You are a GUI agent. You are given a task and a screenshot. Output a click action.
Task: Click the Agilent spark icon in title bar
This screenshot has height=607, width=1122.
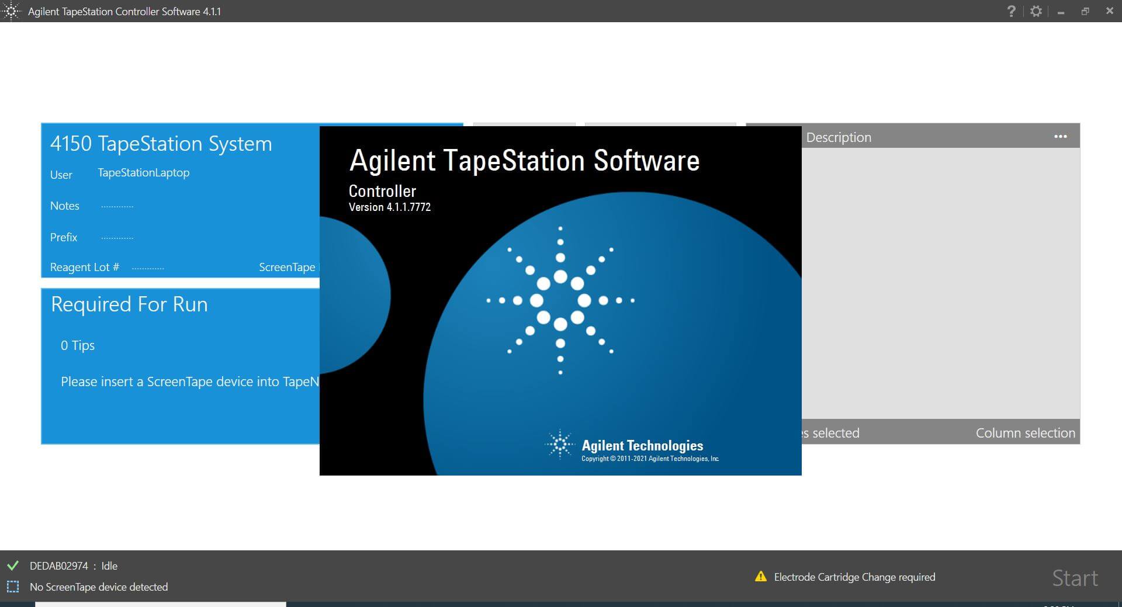click(11, 11)
